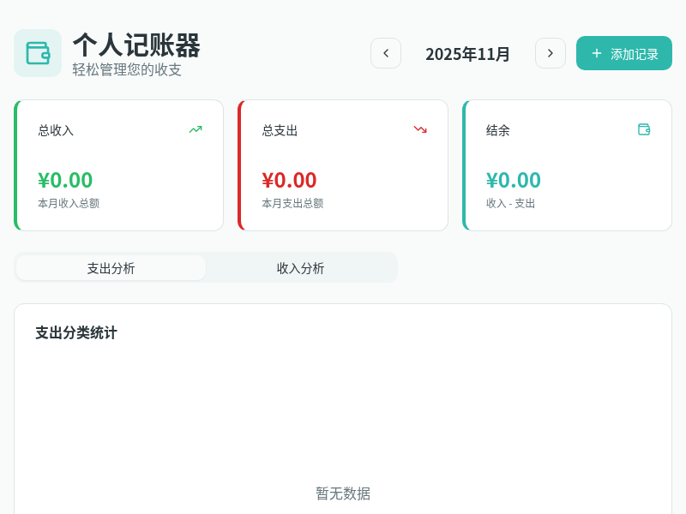686x514 pixels.
Task: Click the 支出分类统计 section heading
Action: [76, 333]
